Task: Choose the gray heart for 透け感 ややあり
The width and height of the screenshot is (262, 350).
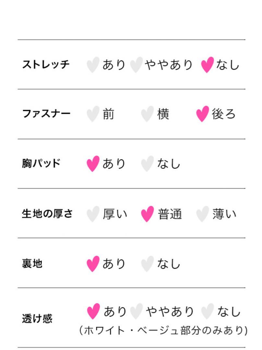Action: point(136,311)
